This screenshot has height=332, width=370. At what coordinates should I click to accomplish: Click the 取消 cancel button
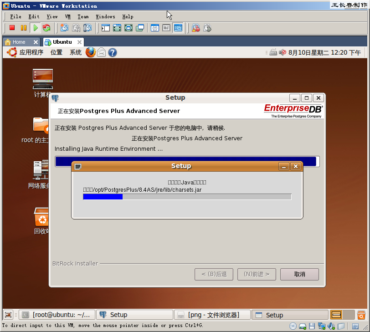299,274
